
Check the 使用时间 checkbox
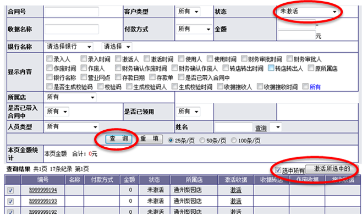(x=210, y=59)
